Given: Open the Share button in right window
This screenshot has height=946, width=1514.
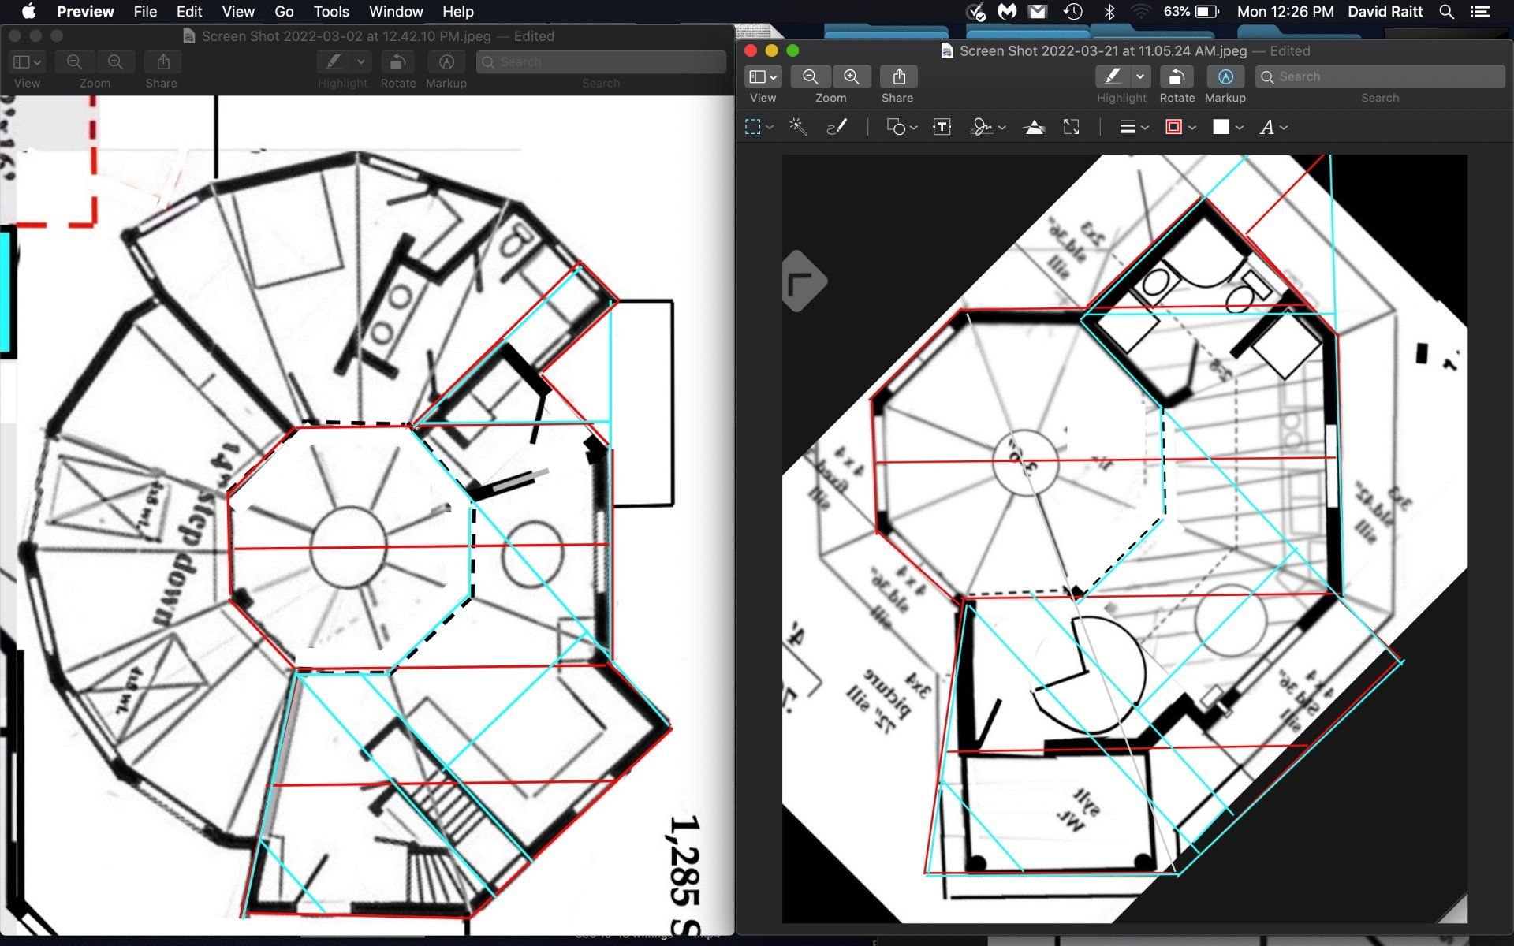Looking at the screenshot, I should [898, 76].
